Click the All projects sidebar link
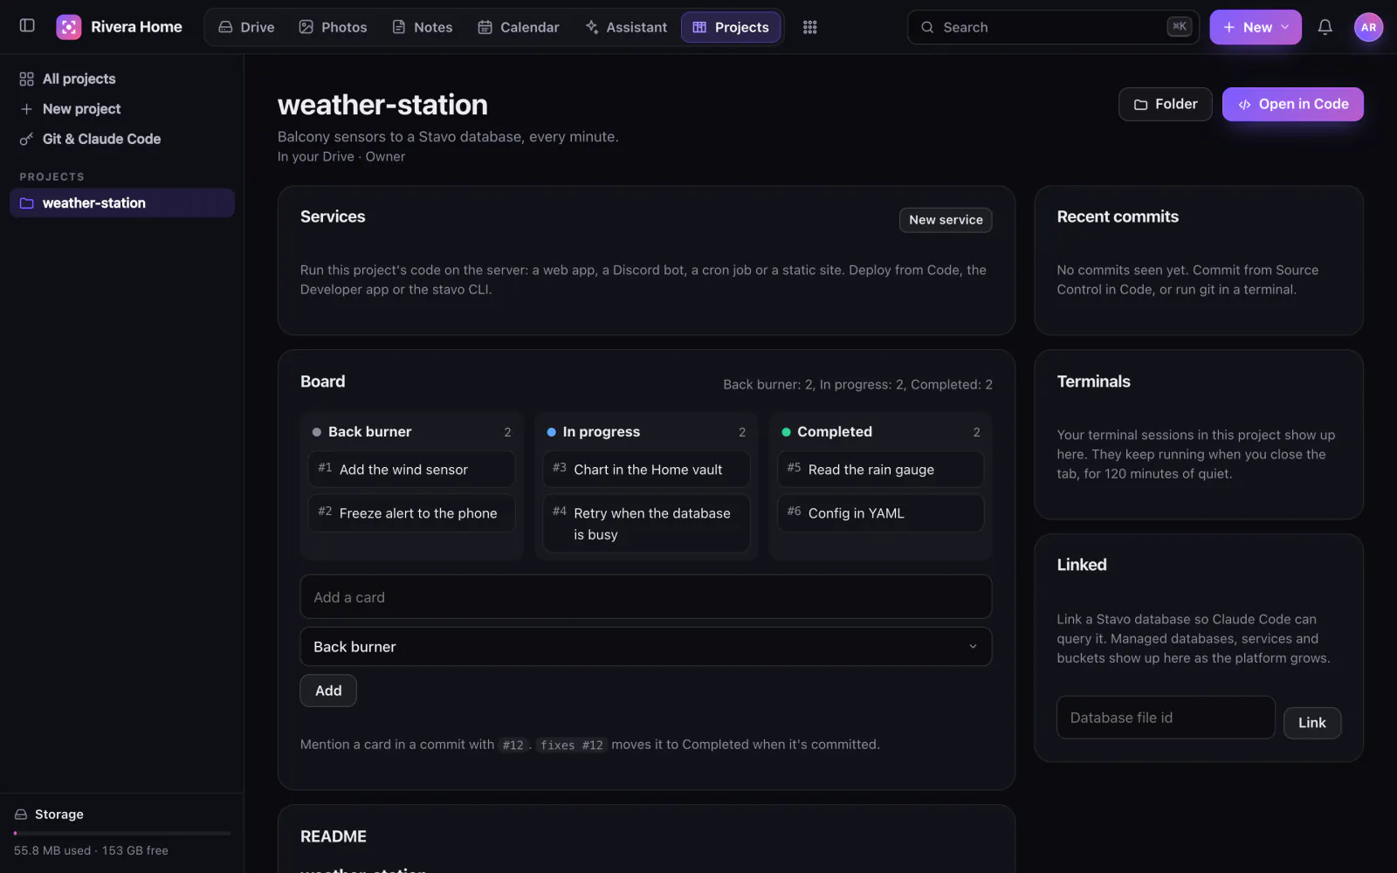Screen dimensions: 1397x873 122,79
